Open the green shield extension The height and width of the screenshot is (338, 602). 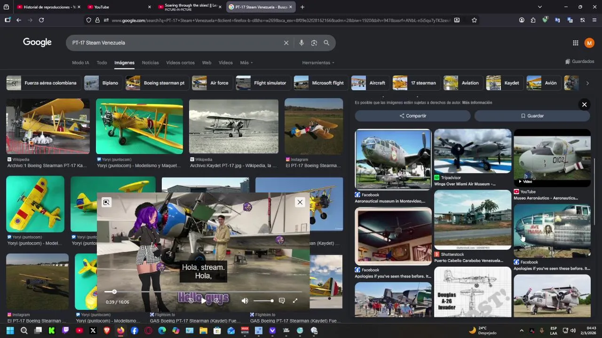[545, 20]
